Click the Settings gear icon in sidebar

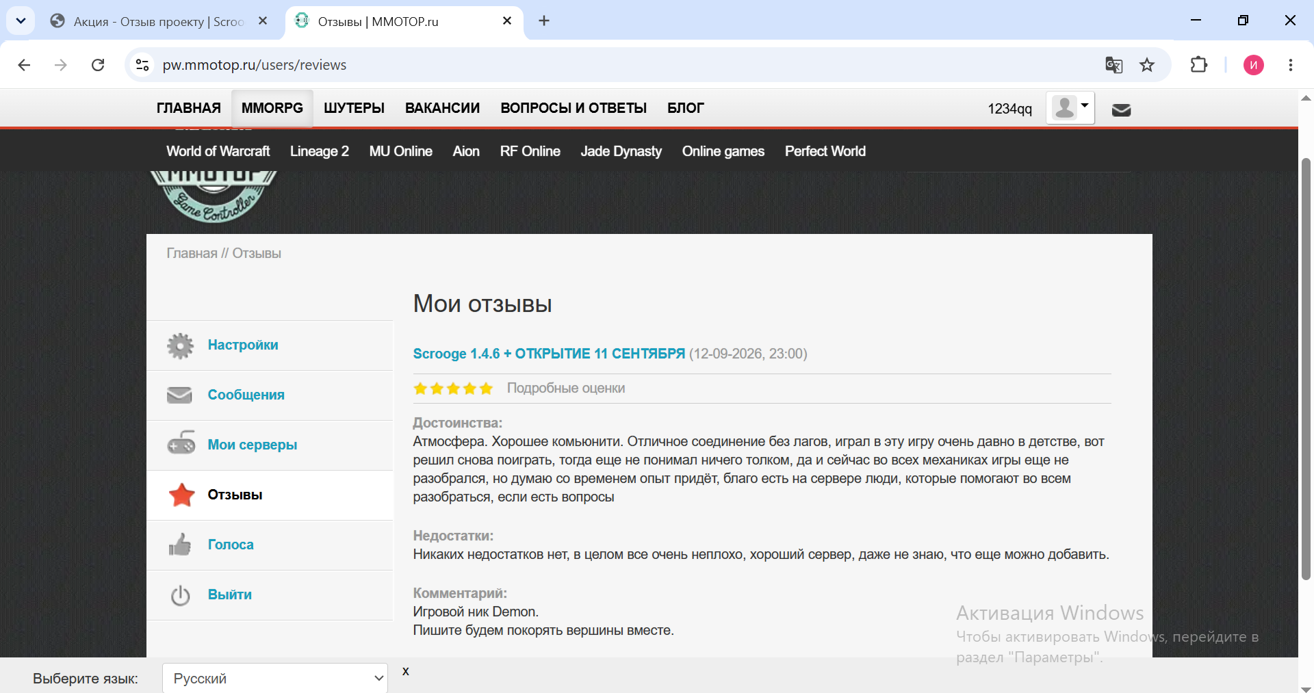[181, 345]
